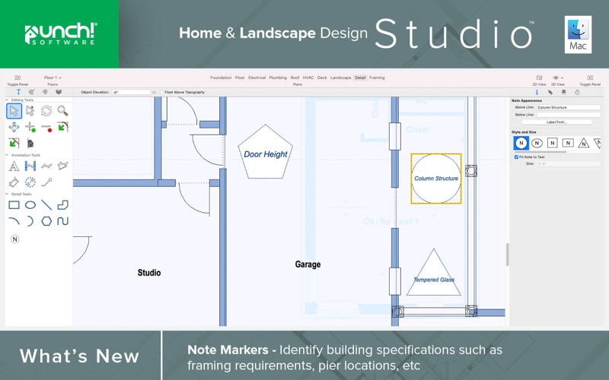The height and width of the screenshot is (380, 609).
Task: Switch to the Framing plan tab
Action: click(377, 78)
